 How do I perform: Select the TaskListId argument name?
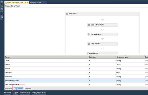click(x=8, y=72)
